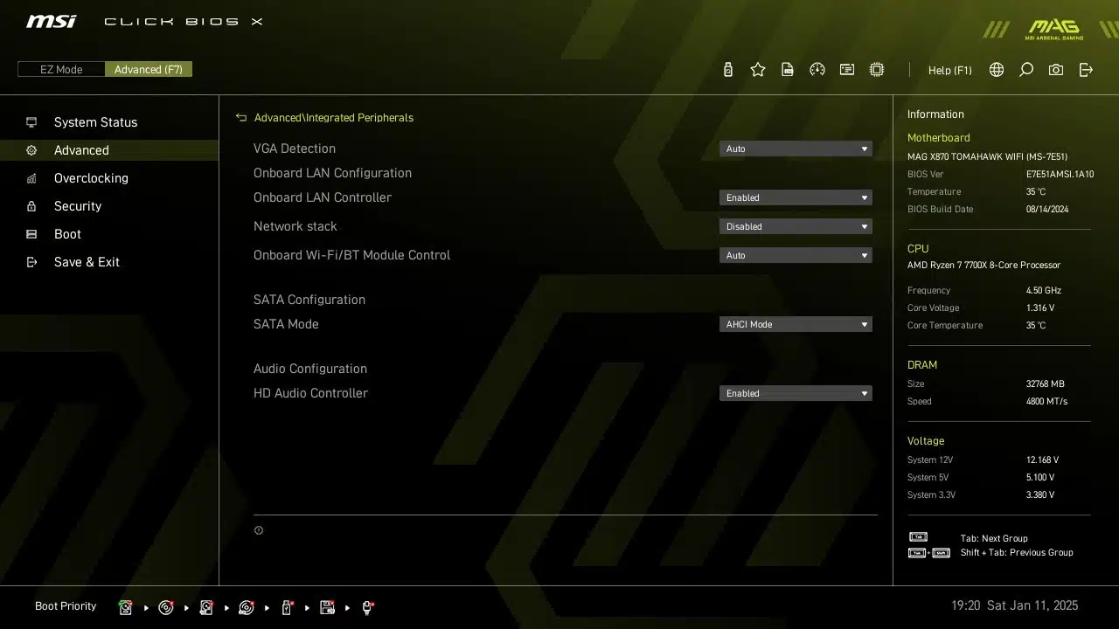
Task: Click the MSI logo
Action: point(51,21)
